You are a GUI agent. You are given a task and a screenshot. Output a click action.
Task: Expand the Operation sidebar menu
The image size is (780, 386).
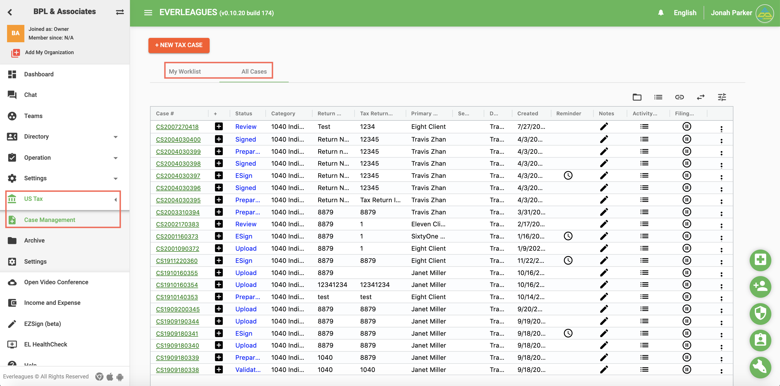115,158
